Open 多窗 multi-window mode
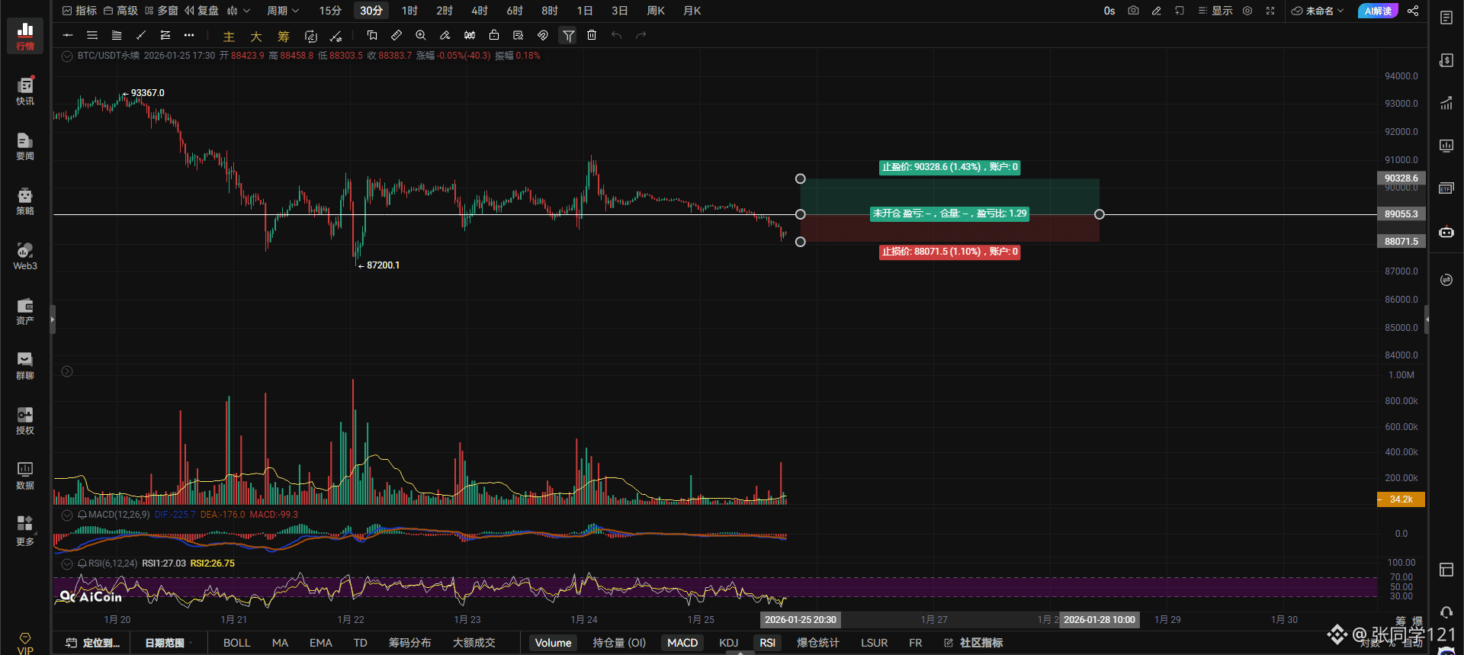Image resolution: width=1464 pixels, height=655 pixels. click(x=161, y=11)
